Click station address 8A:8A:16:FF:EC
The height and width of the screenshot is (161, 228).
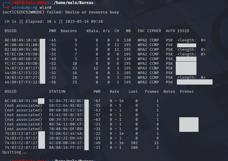point(66,148)
